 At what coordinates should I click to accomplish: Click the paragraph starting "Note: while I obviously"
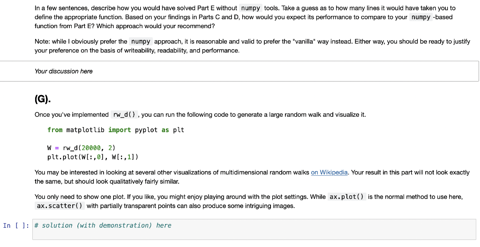pos(252,46)
